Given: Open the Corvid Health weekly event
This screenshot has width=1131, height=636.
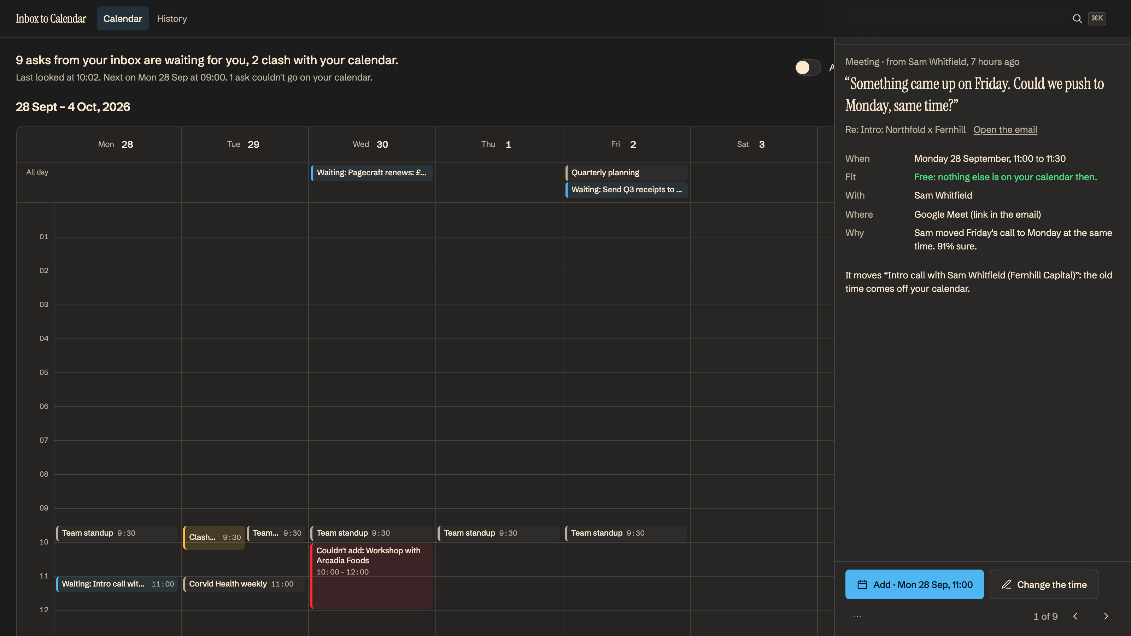Looking at the screenshot, I should click(244, 584).
